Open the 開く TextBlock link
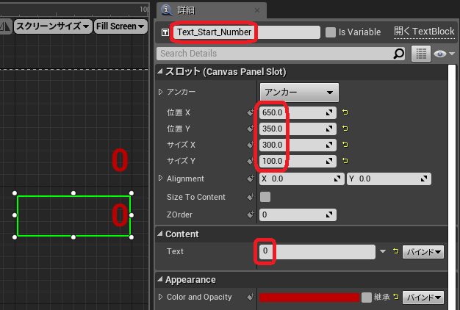Image resolution: width=460 pixels, height=310 pixels. [x=424, y=32]
